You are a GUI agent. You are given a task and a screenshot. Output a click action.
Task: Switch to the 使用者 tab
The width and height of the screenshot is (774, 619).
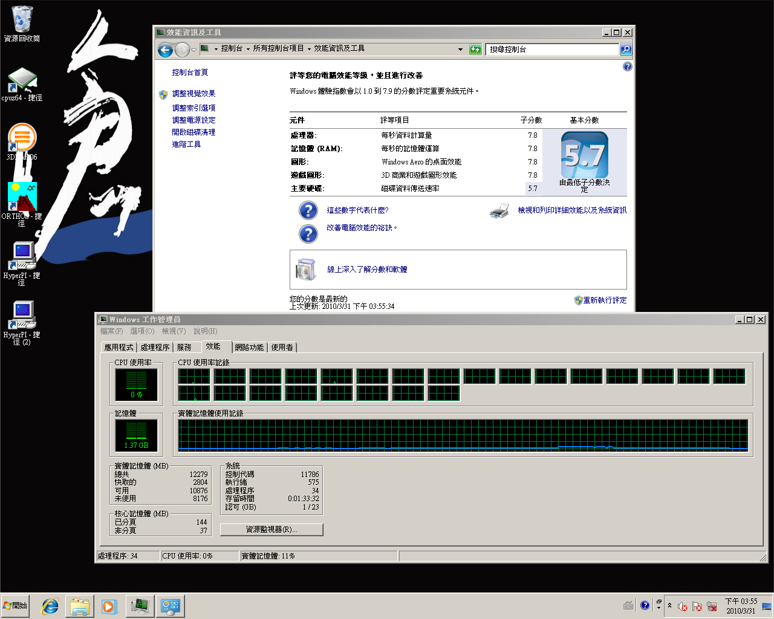pyautogui.click(x=282, y=348)
